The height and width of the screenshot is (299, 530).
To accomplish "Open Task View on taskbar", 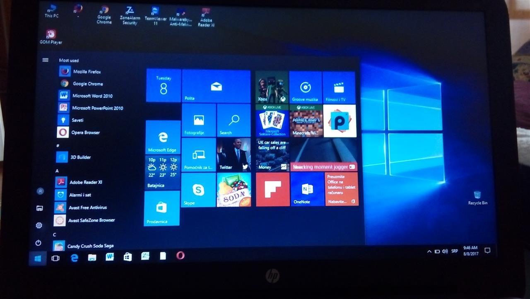I will point(55,258).
